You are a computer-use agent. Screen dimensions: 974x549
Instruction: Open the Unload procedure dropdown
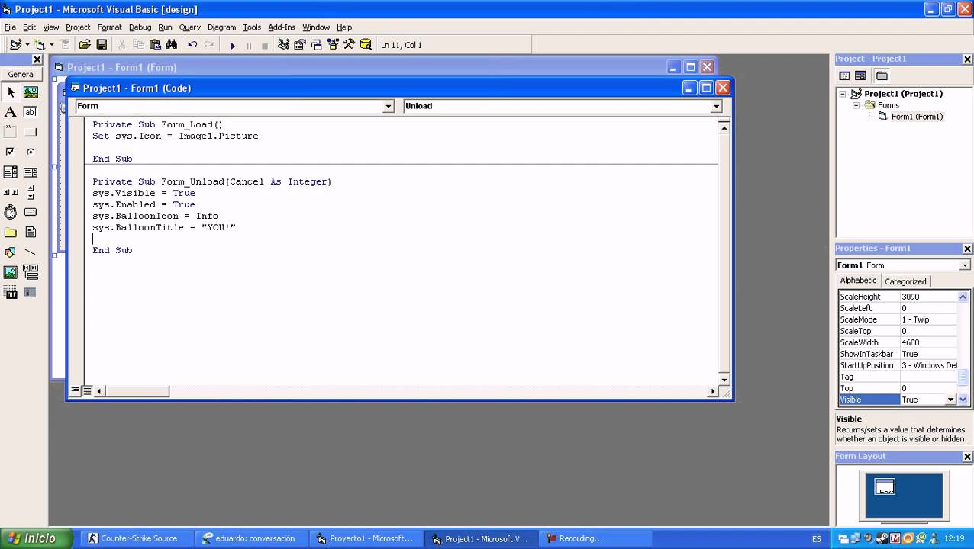[716, 107]
